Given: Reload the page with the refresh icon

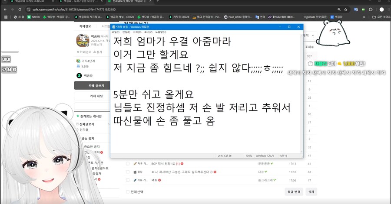Looking at the screenshot, I should (20, 10).
